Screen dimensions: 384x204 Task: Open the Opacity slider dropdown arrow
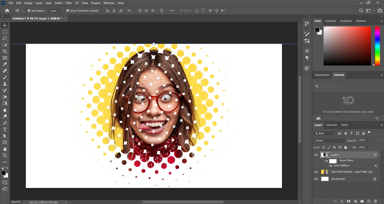point(368,141)
